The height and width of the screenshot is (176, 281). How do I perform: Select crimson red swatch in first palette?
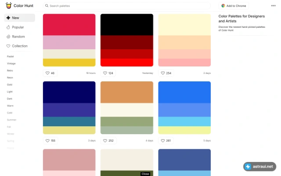pos(69,25)
